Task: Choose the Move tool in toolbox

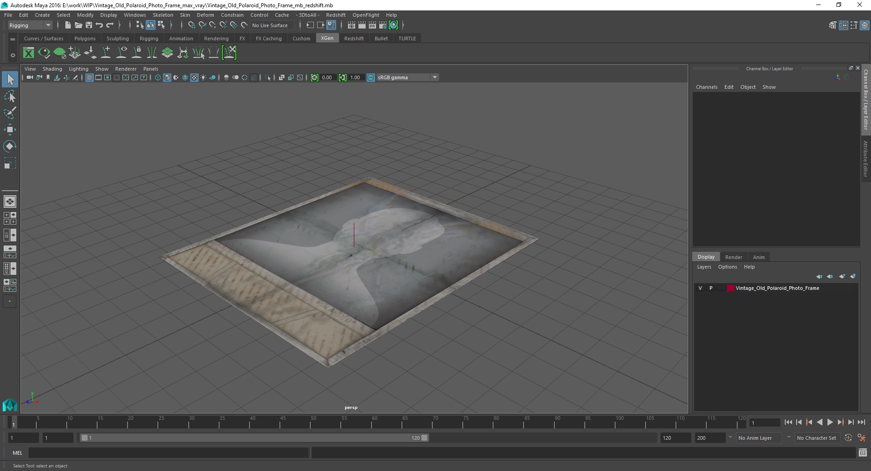Action: pyautogui.click(x=10, y=130)
